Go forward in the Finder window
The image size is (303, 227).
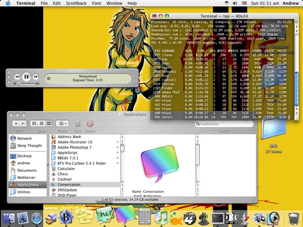tap(23, 123)
